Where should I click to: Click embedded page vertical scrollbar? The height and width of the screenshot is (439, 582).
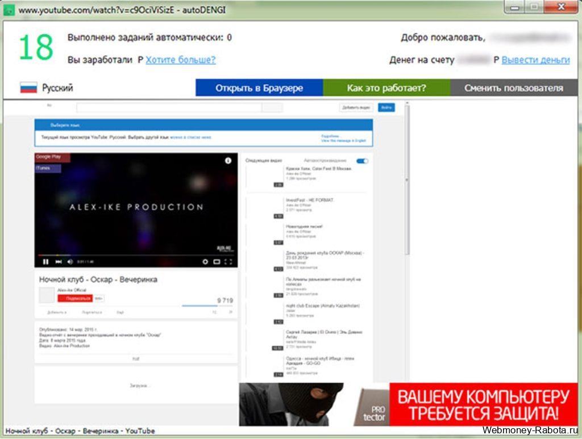(x=407, y=179)
